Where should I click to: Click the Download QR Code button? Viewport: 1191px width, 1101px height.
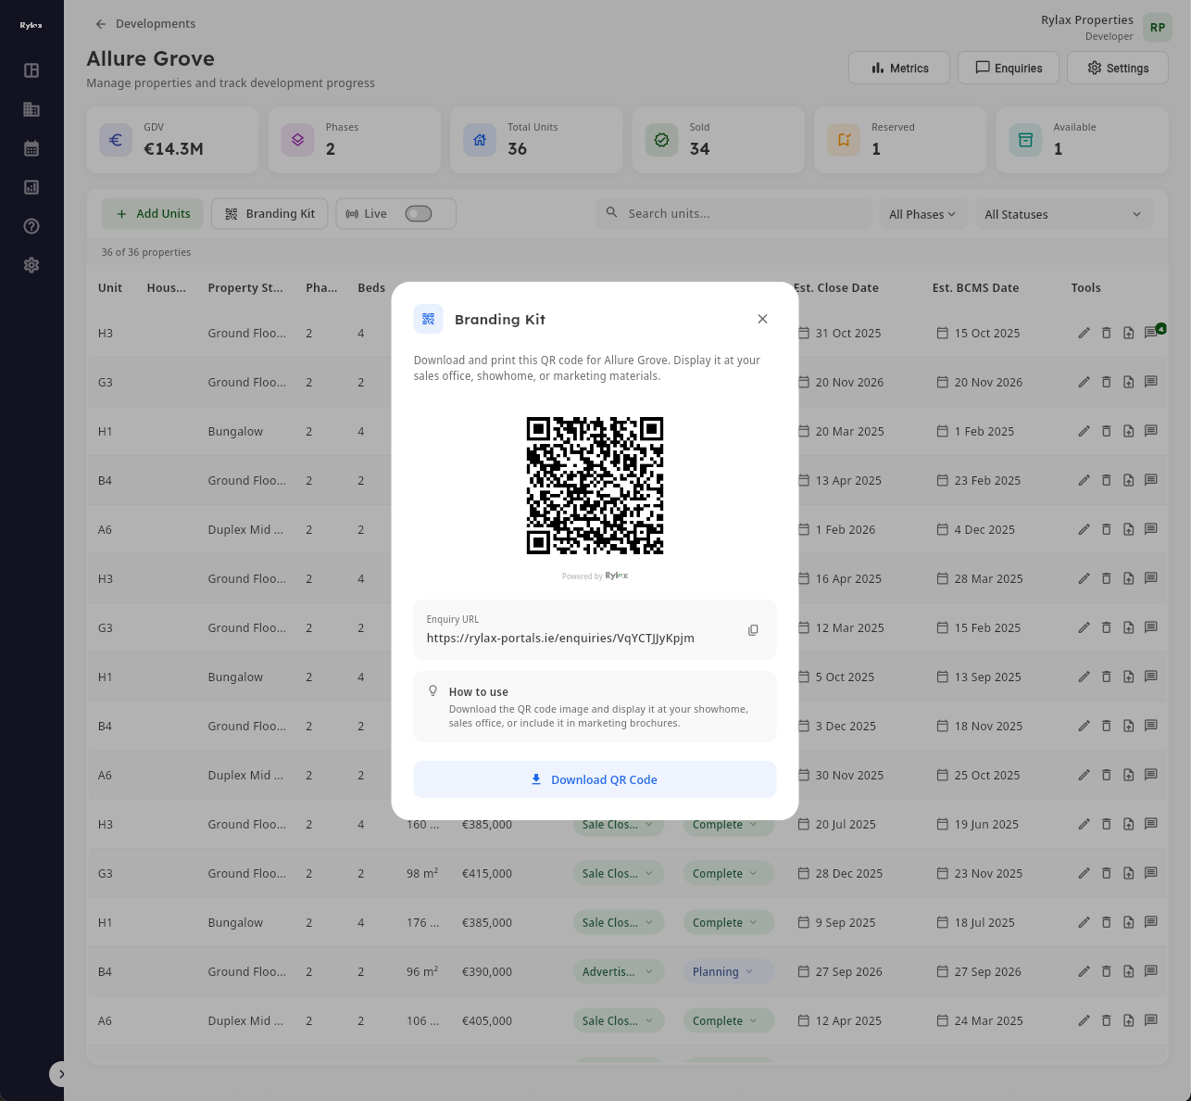click(595, 779)
